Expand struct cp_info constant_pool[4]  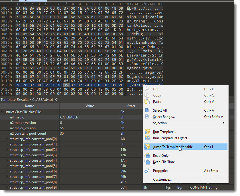7,160
